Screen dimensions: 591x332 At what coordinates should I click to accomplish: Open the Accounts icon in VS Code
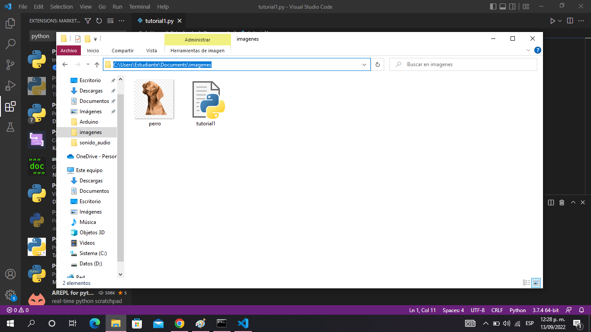point(10,274)
